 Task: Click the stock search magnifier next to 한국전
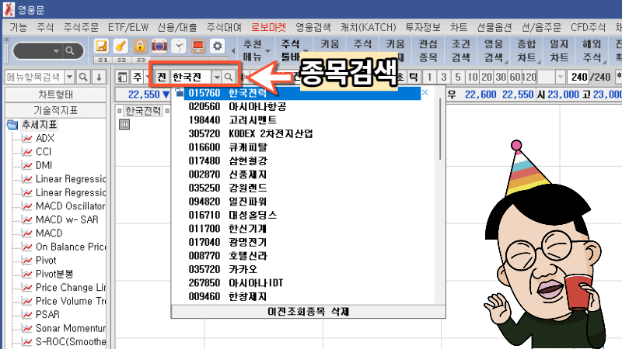point(229,77)
